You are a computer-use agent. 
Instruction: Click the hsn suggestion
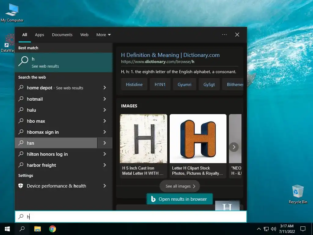click(56, 143)
